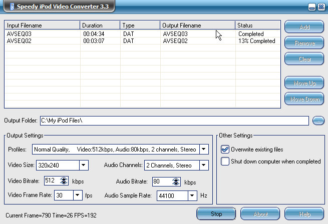The image size is (328, 224).
Task: Expand the Video Size dropdown
Action: tap(84, 165)
